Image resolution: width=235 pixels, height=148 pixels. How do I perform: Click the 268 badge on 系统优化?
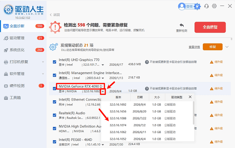pyautogui.click(x=40, y=50)
